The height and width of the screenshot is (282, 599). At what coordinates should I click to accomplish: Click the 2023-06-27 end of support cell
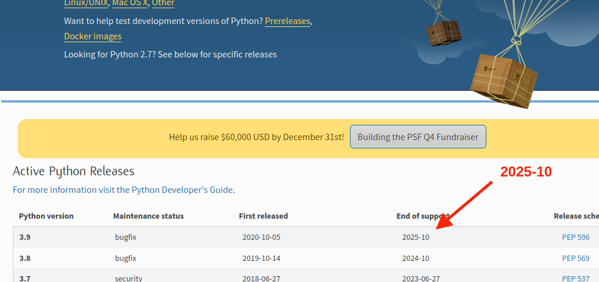[x=421, y=278]
